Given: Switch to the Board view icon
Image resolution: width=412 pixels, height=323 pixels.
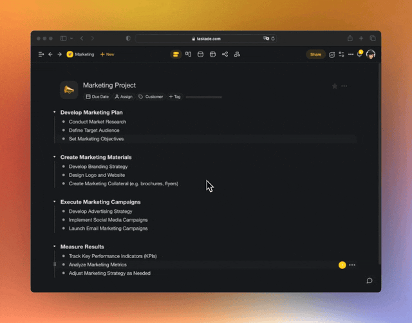Looking at the screenshot, I should tap(189, 54).
